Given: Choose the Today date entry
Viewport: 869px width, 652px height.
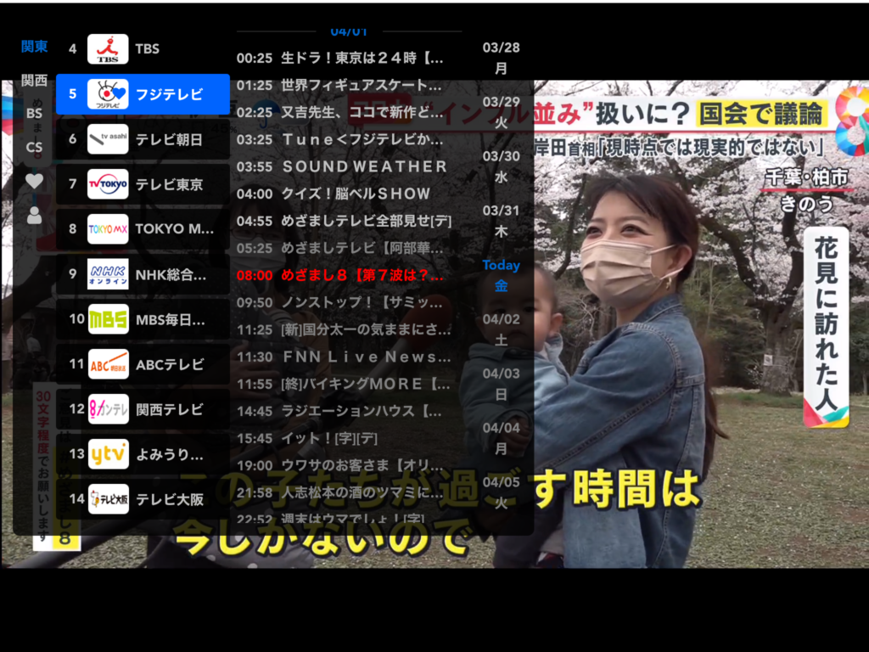Looking at the screenshot, I should point(501,275).
